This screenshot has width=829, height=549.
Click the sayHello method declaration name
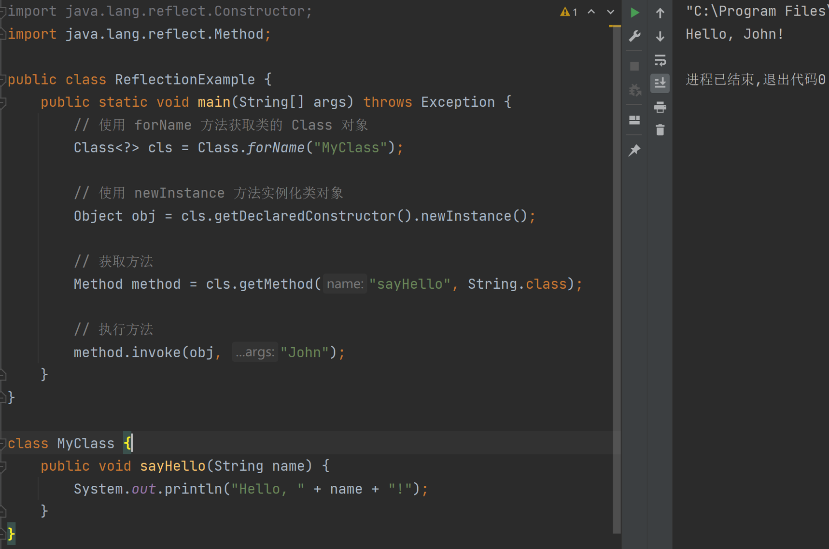[173, 466]
